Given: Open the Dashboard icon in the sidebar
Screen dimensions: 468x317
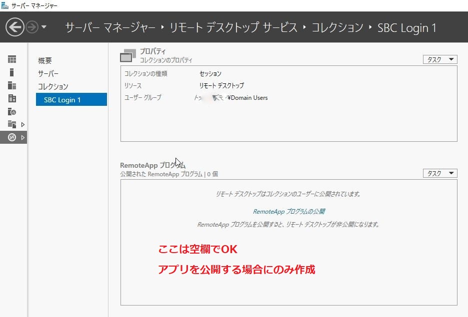Looking at the screenshot, I should pyautogui.click(x=12, y=59).
